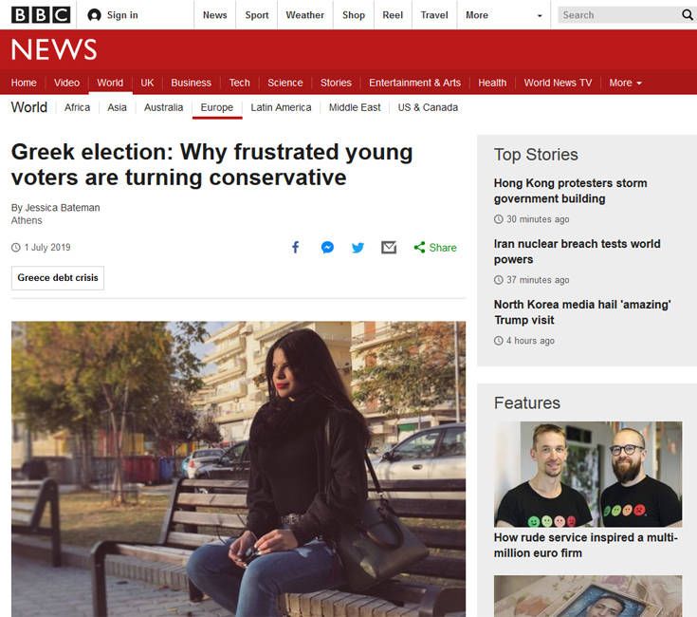Click the Greece debt crisis tag

58,278
